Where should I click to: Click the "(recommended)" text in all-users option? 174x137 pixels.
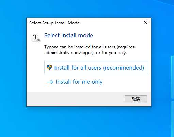tap(124, 68)
